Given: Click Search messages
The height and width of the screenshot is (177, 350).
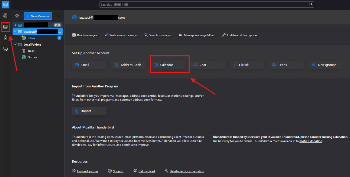Looking at the screenshot, I should pyautogui.click(x=158, y=35).
